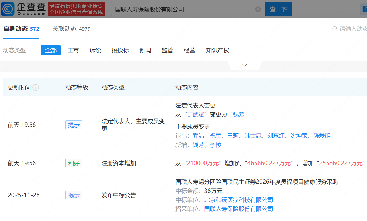
Task: Click the 利好 badge on the capital increase row
Action: click(74, 163)
